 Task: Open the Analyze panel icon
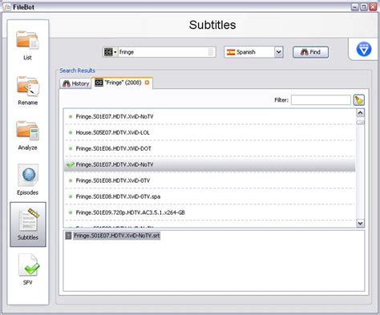(28, 135)
